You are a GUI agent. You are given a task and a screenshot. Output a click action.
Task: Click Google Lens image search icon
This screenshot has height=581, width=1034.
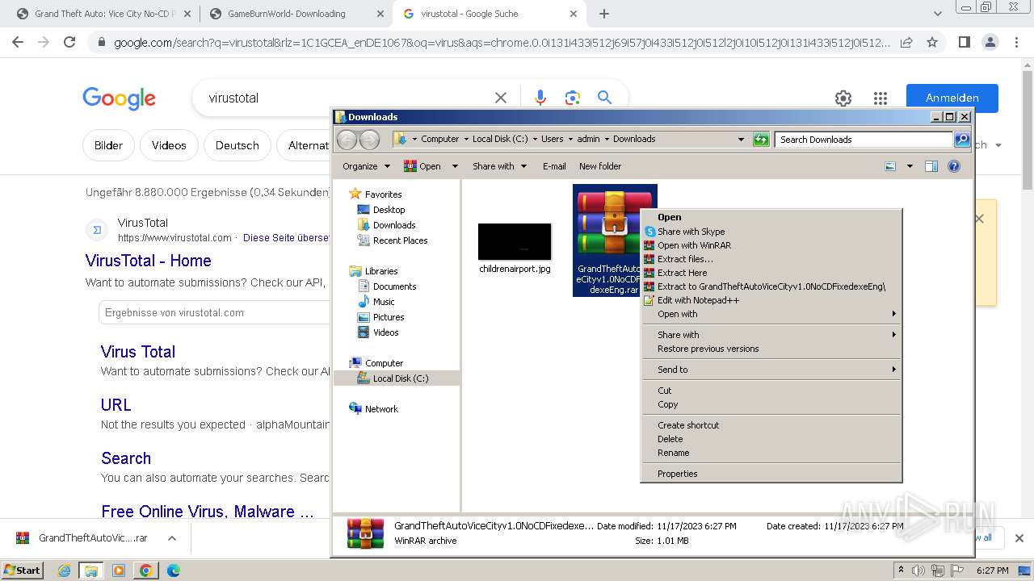click(573, 98)
